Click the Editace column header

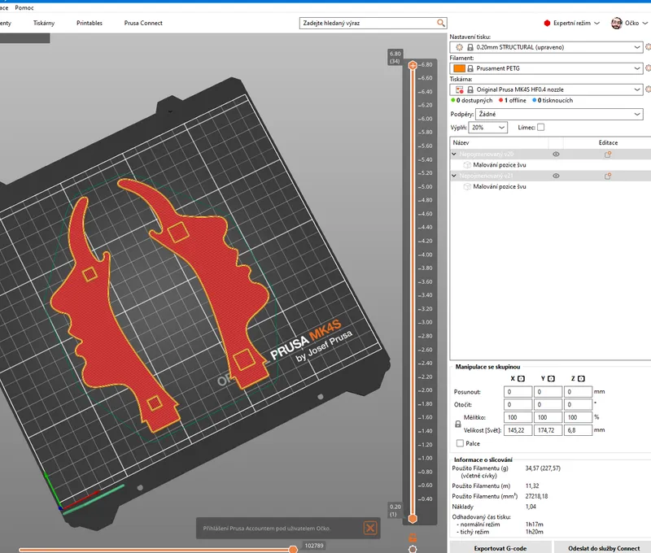[x=608, y=142]
